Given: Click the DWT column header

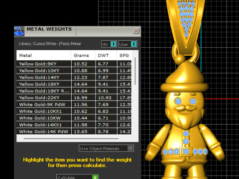Looking at the screenshot, I should coord(106,55).
